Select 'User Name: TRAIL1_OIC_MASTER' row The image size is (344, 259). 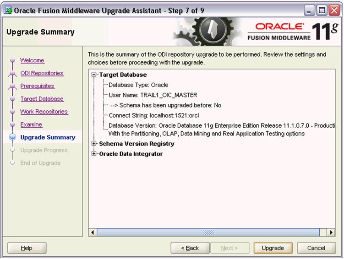(x=153, y=95)
